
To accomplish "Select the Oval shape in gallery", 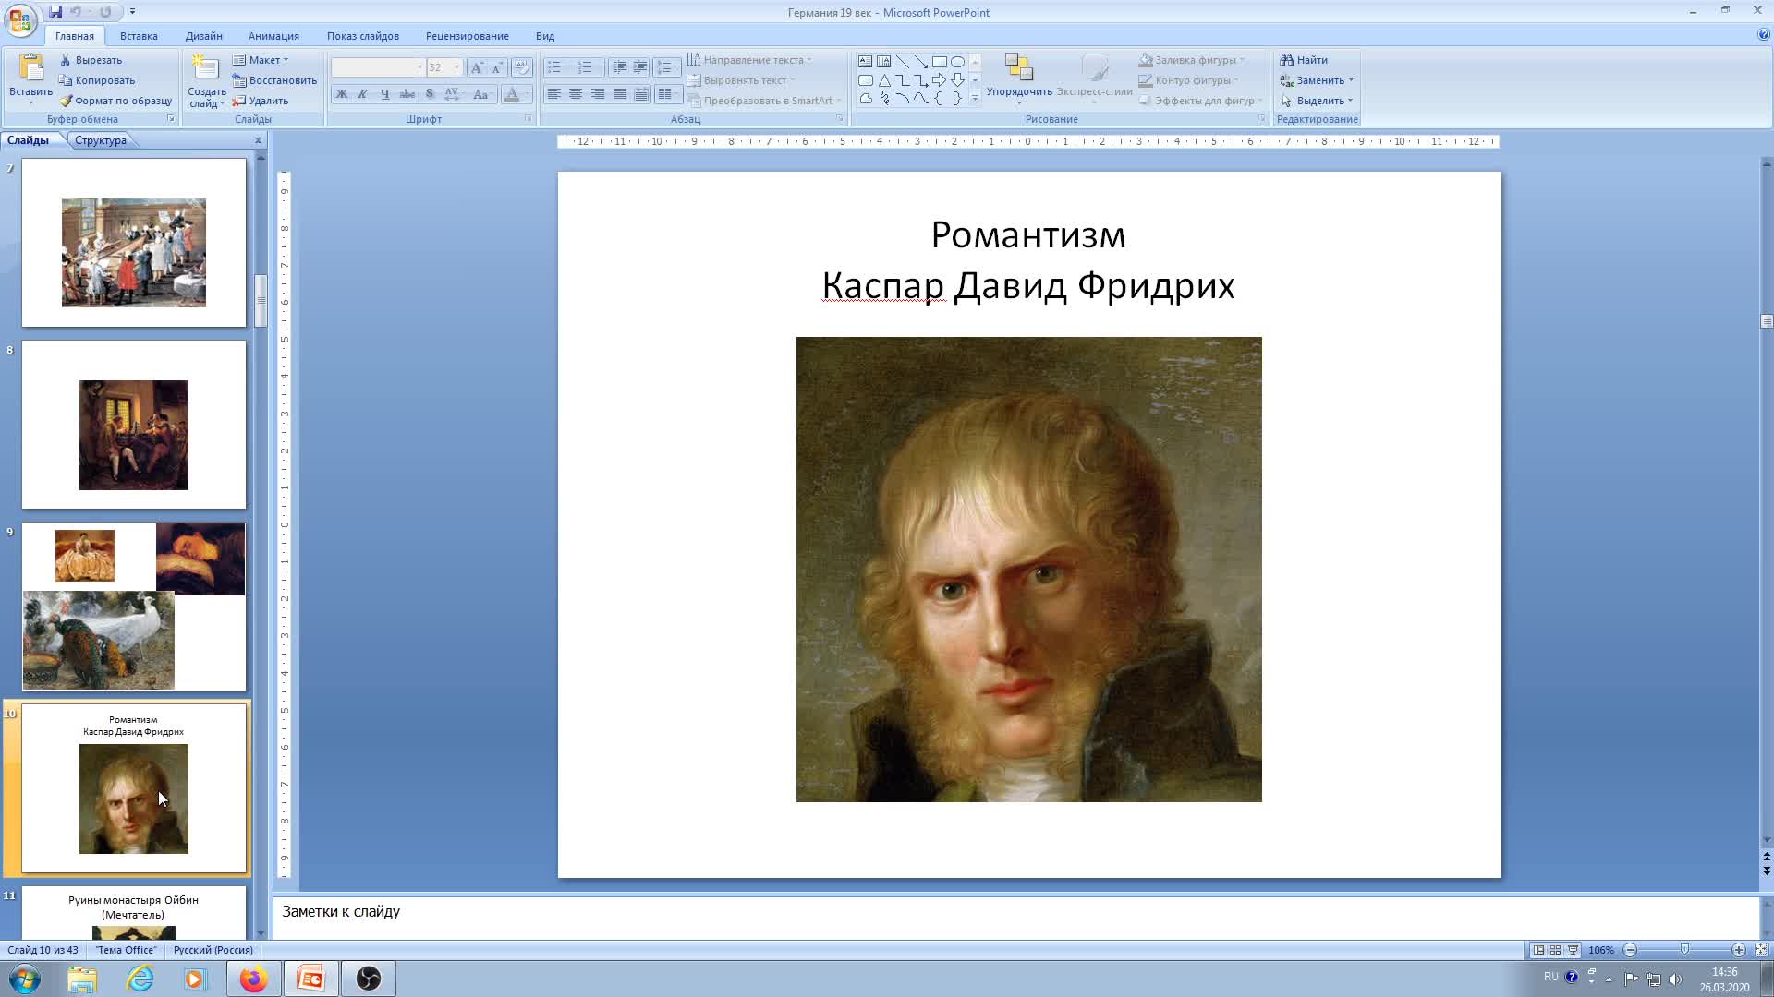I will (x=957, y=62).
